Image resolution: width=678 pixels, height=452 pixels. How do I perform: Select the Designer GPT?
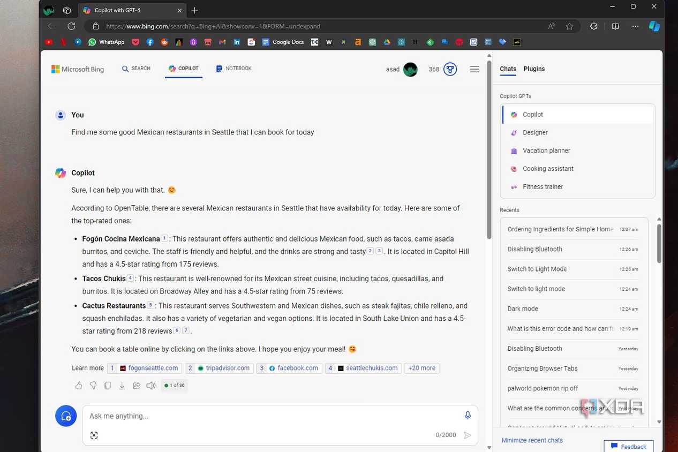[x=578, y=133]
